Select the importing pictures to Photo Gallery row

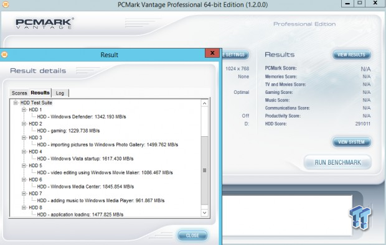point(108,145)
